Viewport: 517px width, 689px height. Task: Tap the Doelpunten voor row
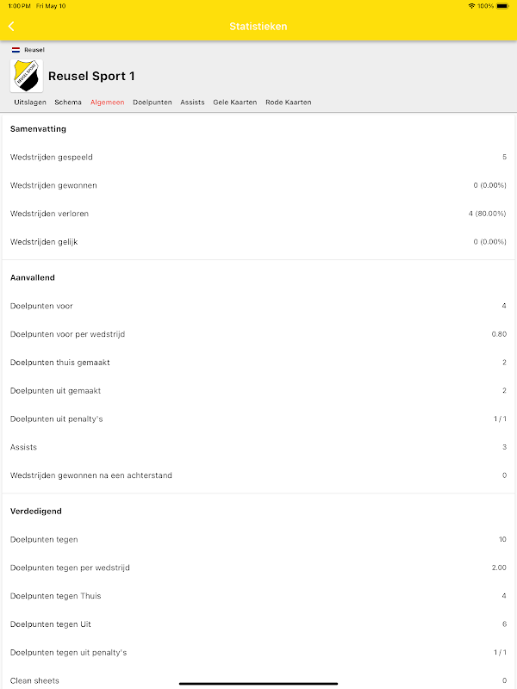pyautogui.click(x=258, y=306)
